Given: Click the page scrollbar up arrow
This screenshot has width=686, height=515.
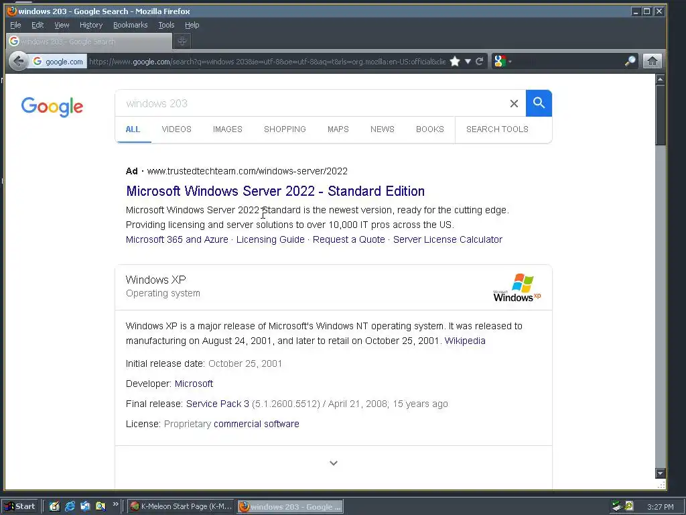Looking at the screenshot, I should click(x=660, y=79).
